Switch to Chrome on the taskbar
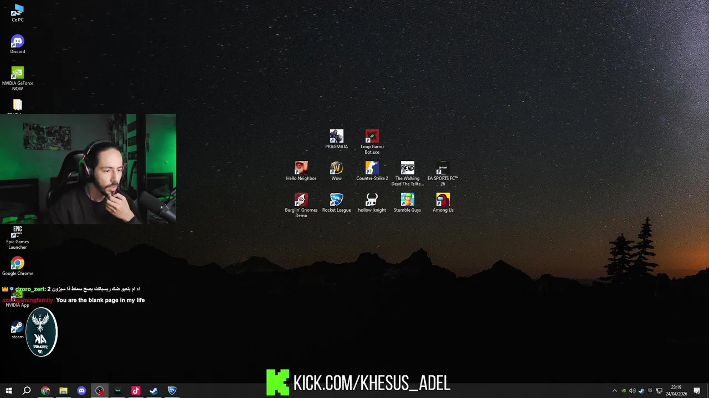Viewport: 709px width, 398px height. (x=45, y=391)
